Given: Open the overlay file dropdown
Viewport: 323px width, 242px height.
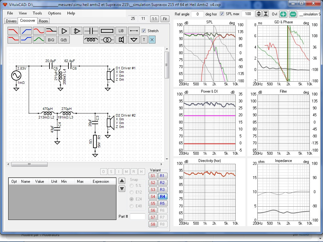Looking at the screenshot, I should (309, 14).
